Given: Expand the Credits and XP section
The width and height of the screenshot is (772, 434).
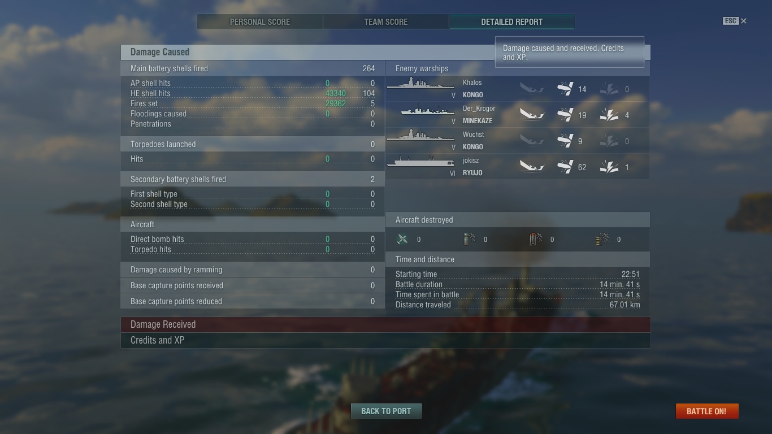Looking at the screenshot, I should point(385,340).
